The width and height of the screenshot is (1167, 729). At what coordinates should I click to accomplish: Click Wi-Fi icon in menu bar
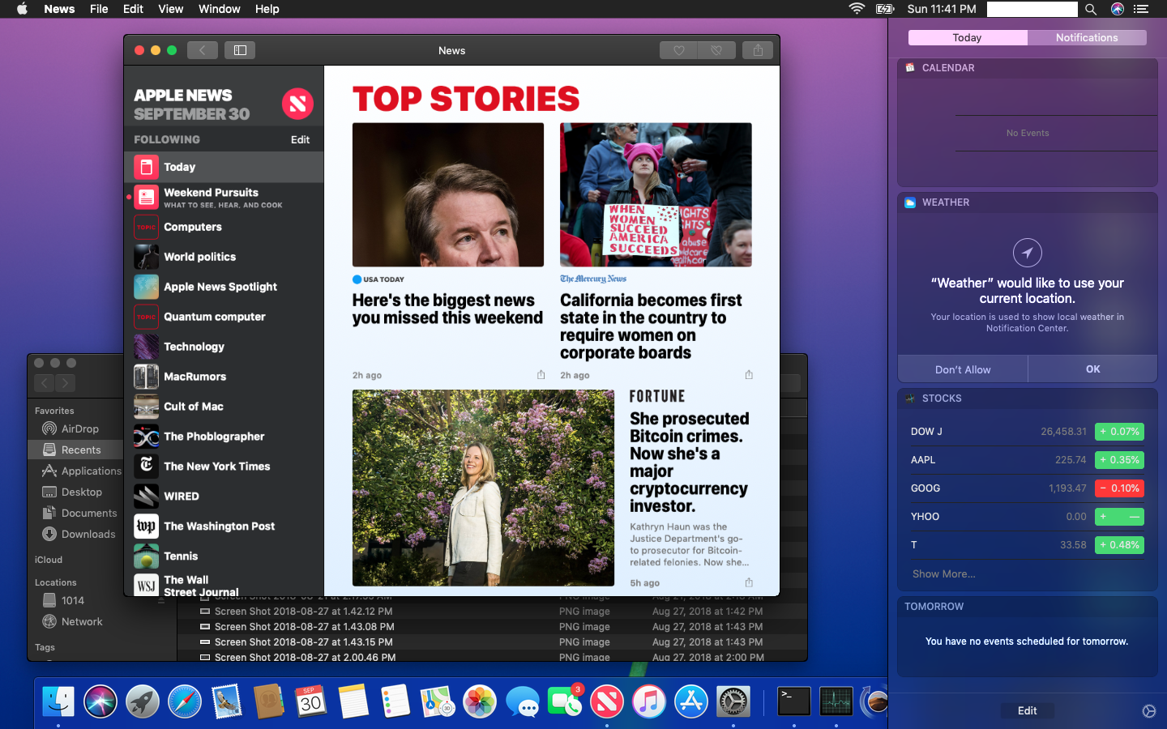(x=857, y=9)
